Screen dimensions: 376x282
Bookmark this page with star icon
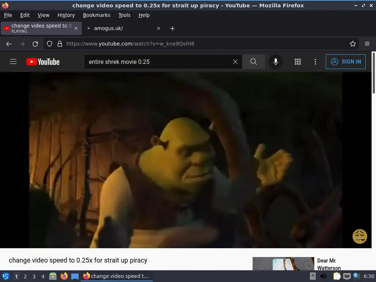click(353, 44)
